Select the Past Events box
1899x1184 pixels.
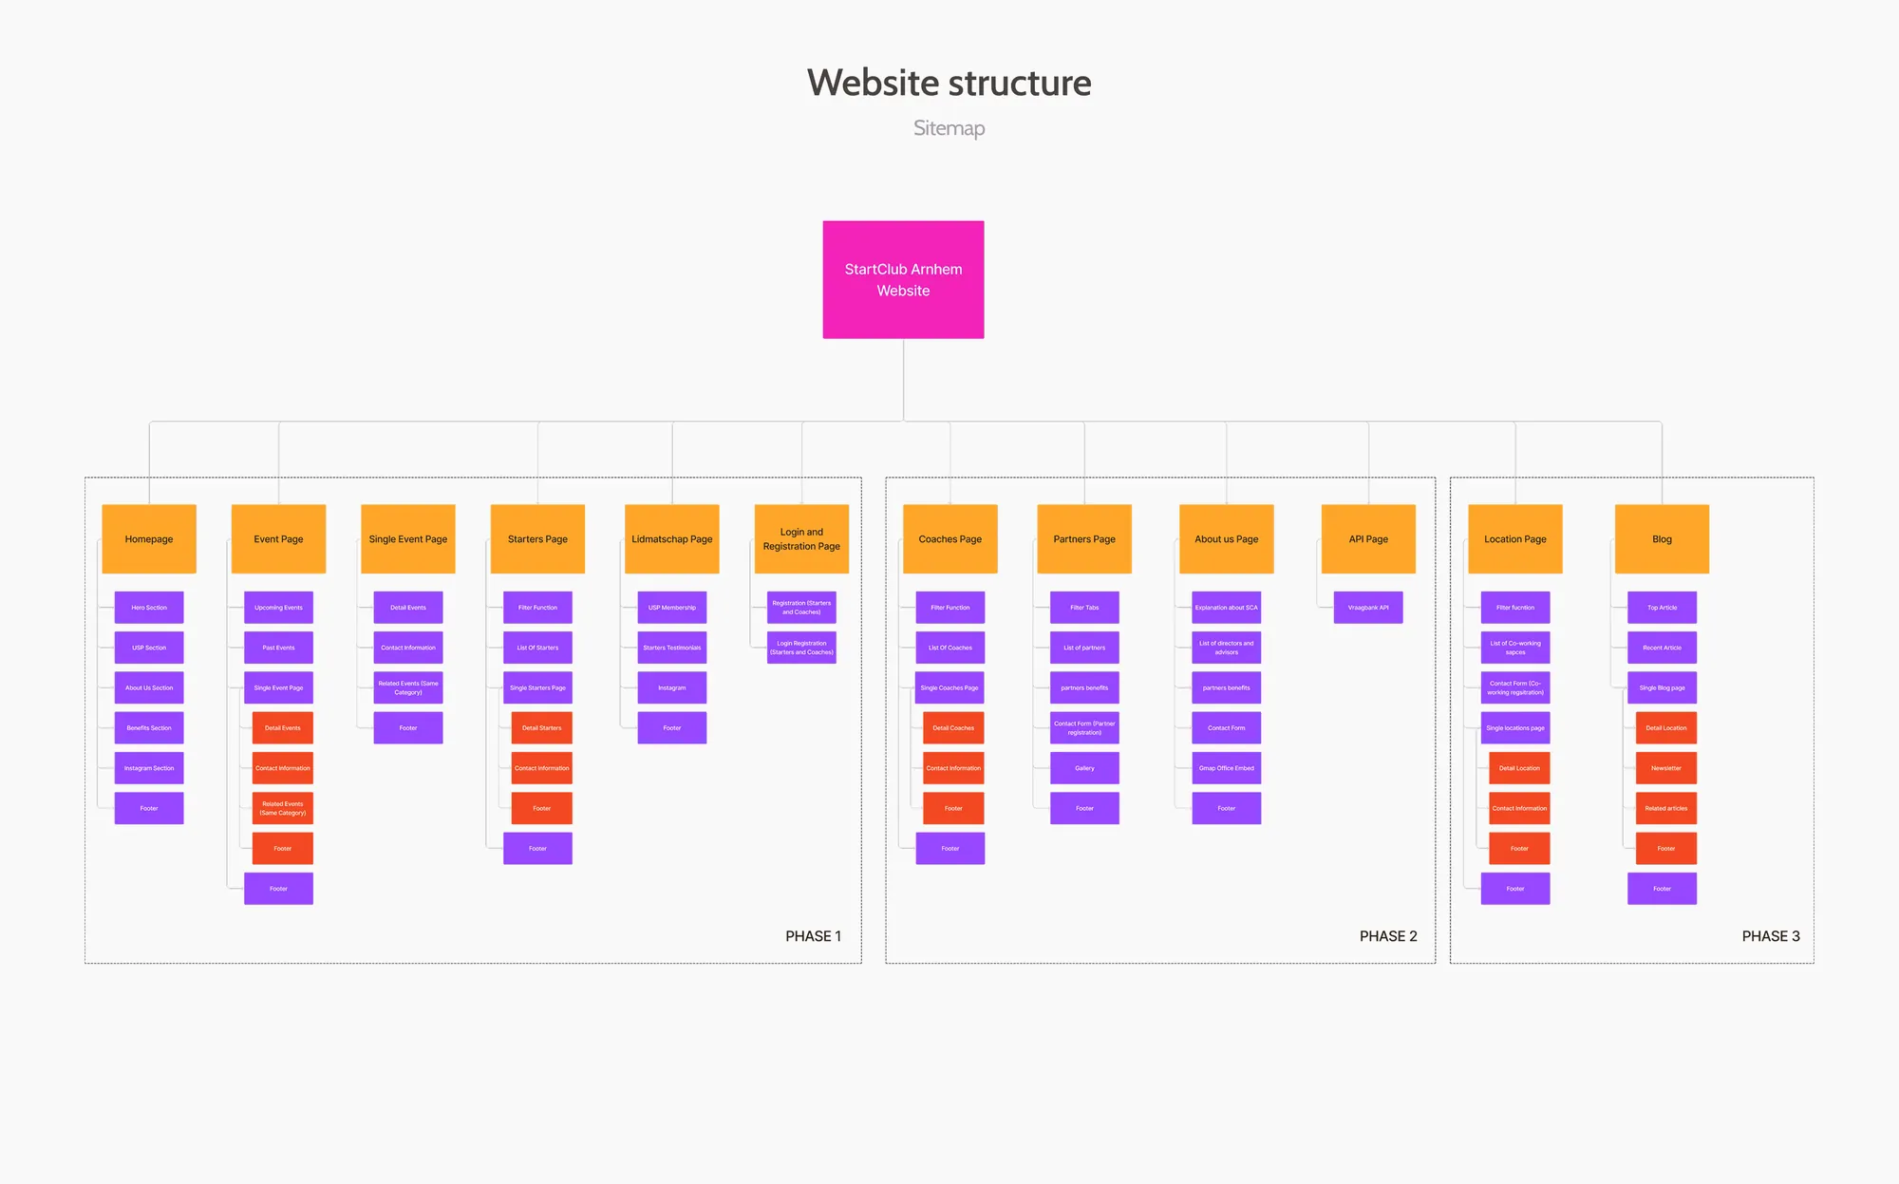pyautogui.click(x=278, y=648)
